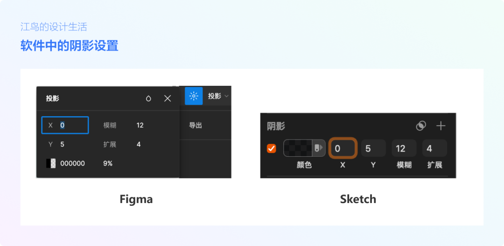
Task: Click the Figma 扩展 spread value 4
Action: pos(139,144)
